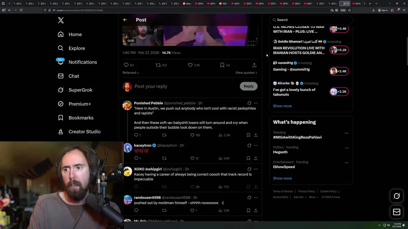The height and width of the screenshot is (229, 408).
Task: Bookmark XOXO Joshipgirl's reply
Action: point(248,187)
